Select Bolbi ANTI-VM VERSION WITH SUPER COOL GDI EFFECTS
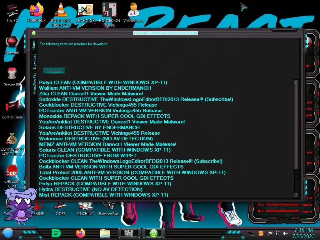320x240 pixels. pyautogui.click(x=111, y=167)
